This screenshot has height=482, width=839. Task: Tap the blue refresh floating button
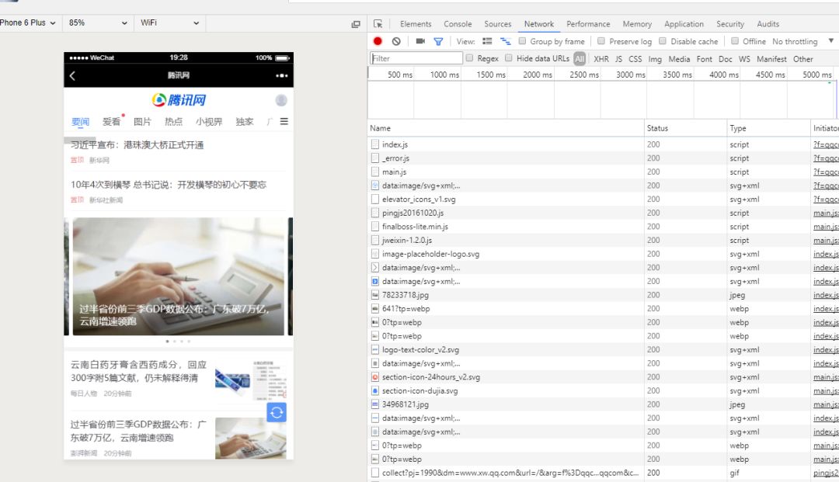coord(277,412)
